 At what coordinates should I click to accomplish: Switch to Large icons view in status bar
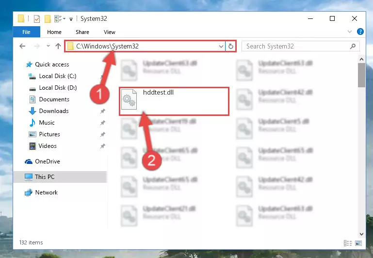(x=358, y=243)
